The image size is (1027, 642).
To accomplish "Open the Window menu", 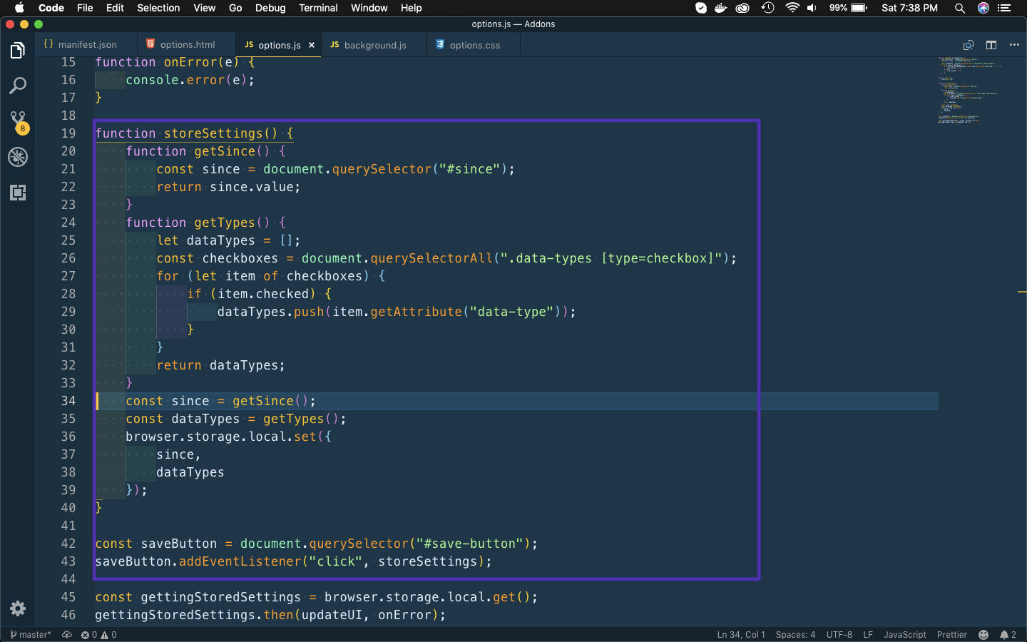I will coord(369,8).
